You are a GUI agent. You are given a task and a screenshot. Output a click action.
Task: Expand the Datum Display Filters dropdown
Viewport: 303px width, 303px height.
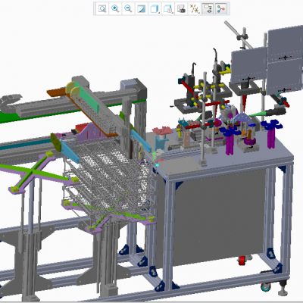[194, 9]
